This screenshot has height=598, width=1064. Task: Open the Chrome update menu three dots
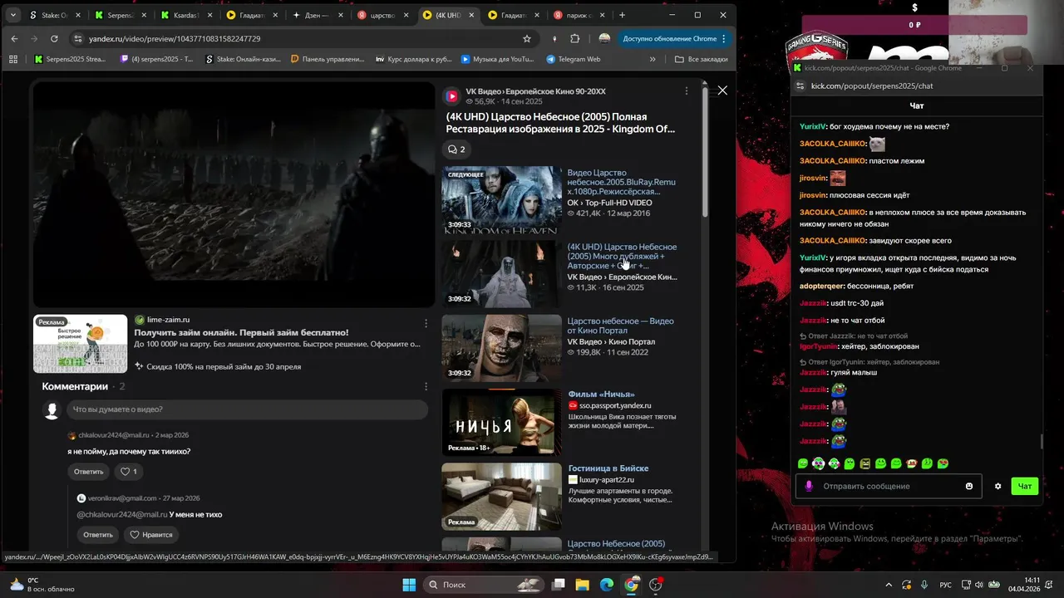tap(723, 38)
